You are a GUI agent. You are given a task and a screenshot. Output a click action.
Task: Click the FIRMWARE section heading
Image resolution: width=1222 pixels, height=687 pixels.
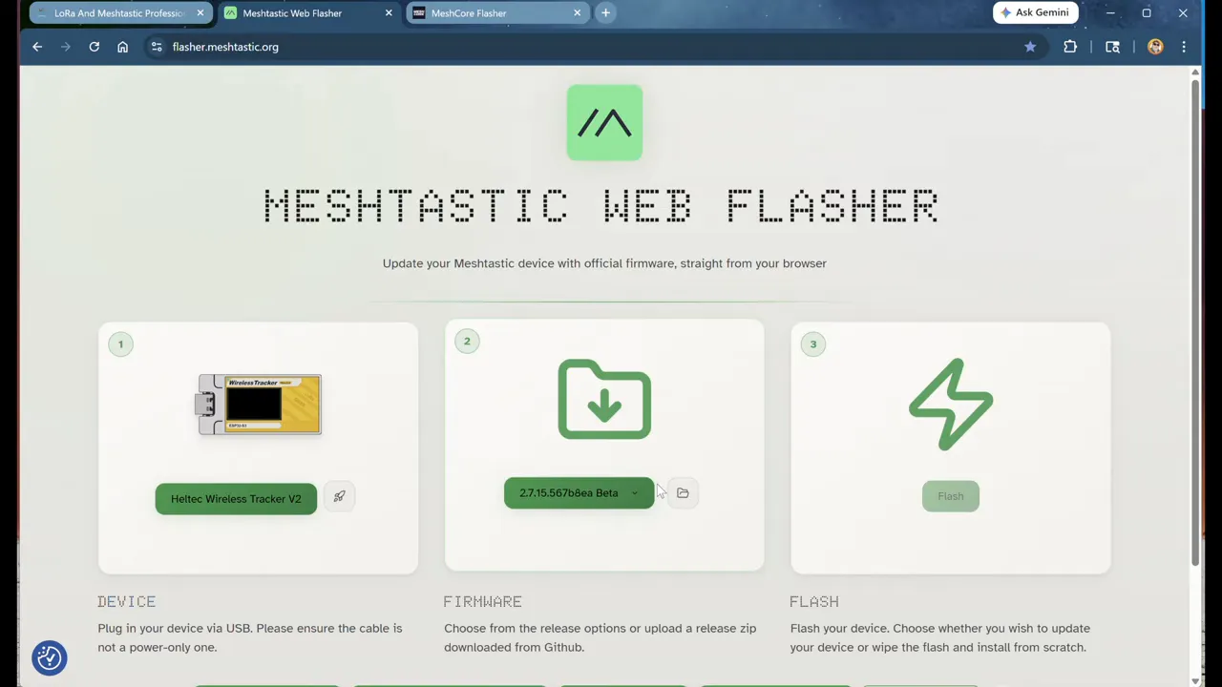click(x=482, y=601)
